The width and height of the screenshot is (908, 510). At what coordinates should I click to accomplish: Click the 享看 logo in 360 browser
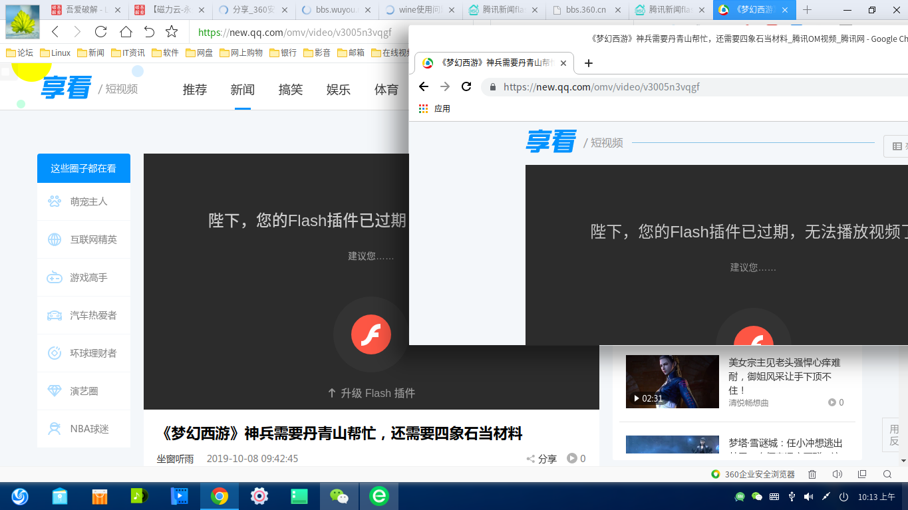point(66,88)
